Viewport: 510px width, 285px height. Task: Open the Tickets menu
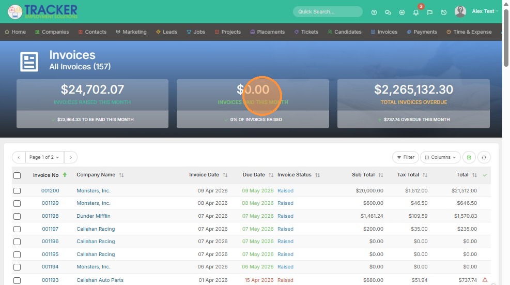[306, 32]
